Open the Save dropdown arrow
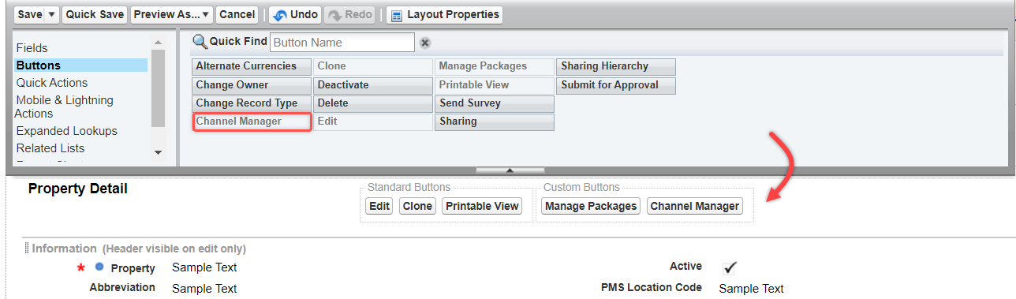Viewport: 1016px width, 299px height. (x=52, y=14)
